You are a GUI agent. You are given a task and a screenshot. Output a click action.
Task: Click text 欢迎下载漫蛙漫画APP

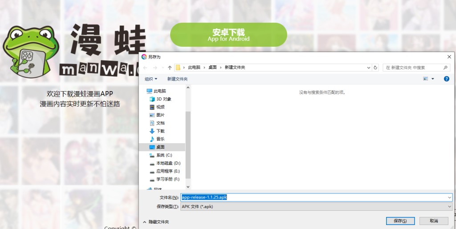click(x=80, y=94)
